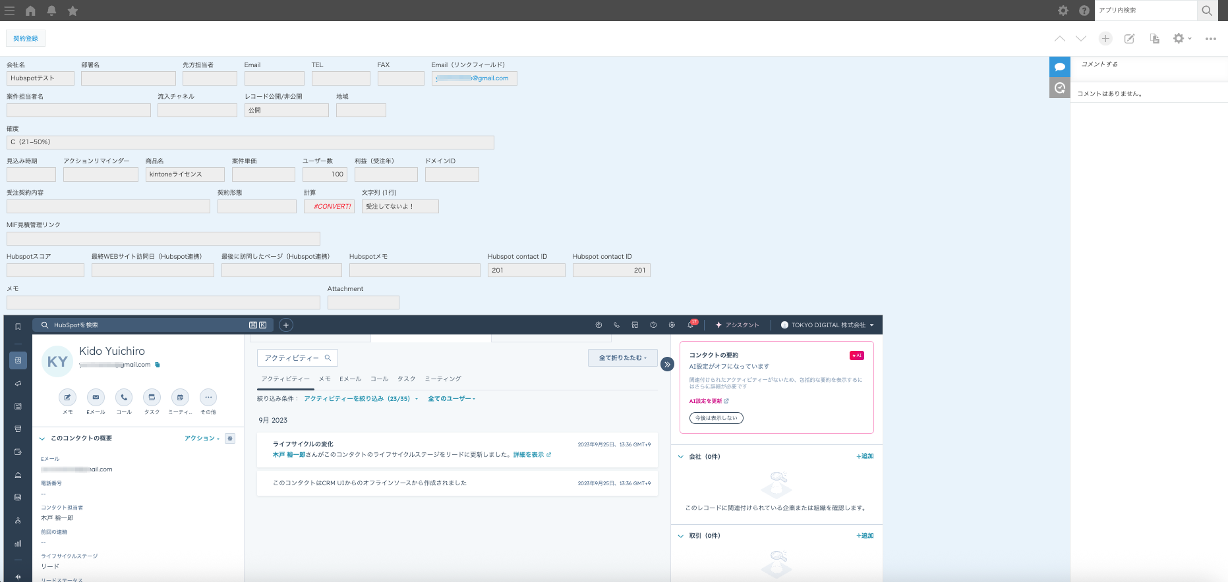Open HubSpot reporting bar chart icon

(18, 543)
